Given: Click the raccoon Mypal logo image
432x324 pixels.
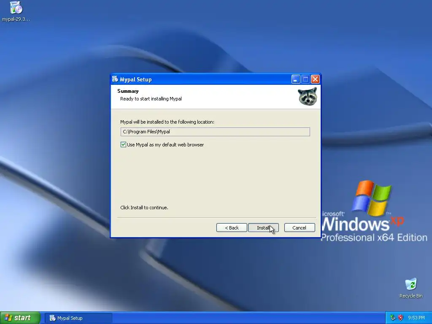Looking at the screenshot, I should click(x=308, y=97).
